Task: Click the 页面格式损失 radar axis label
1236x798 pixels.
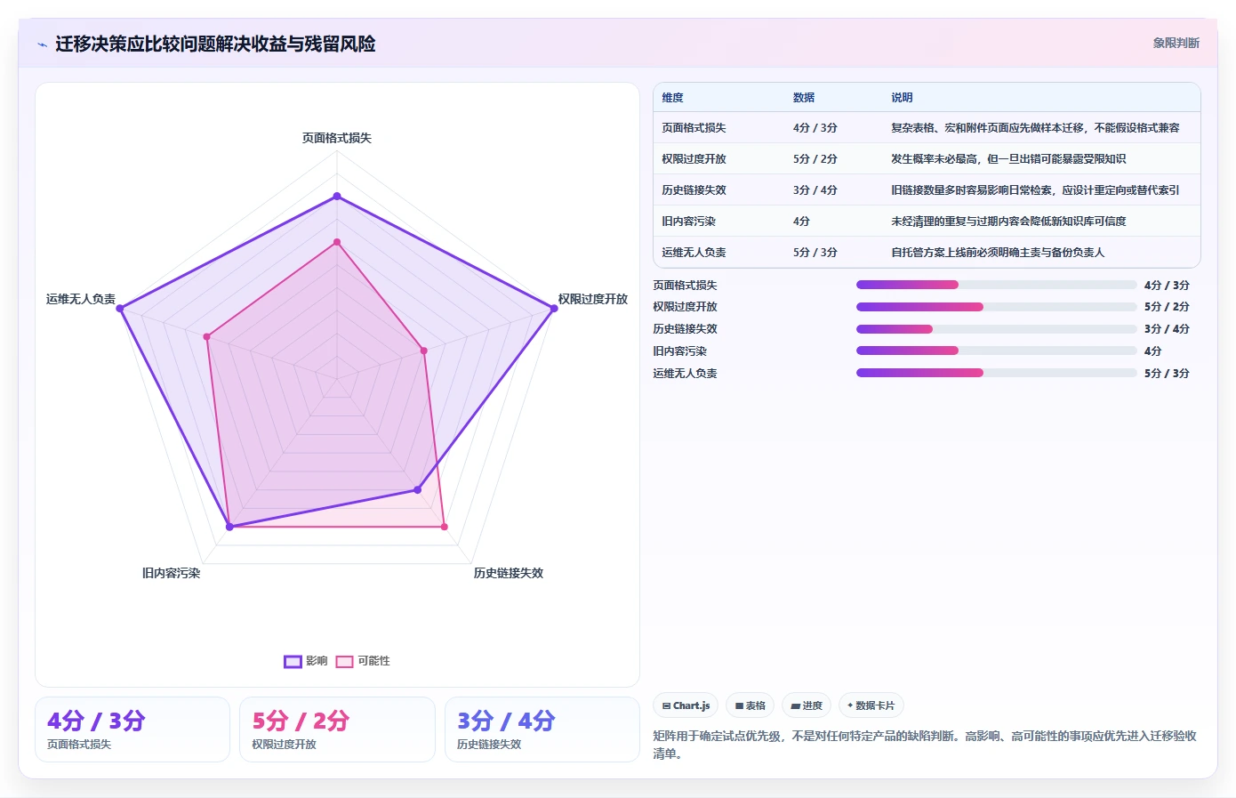Action: tap(337, 138)
